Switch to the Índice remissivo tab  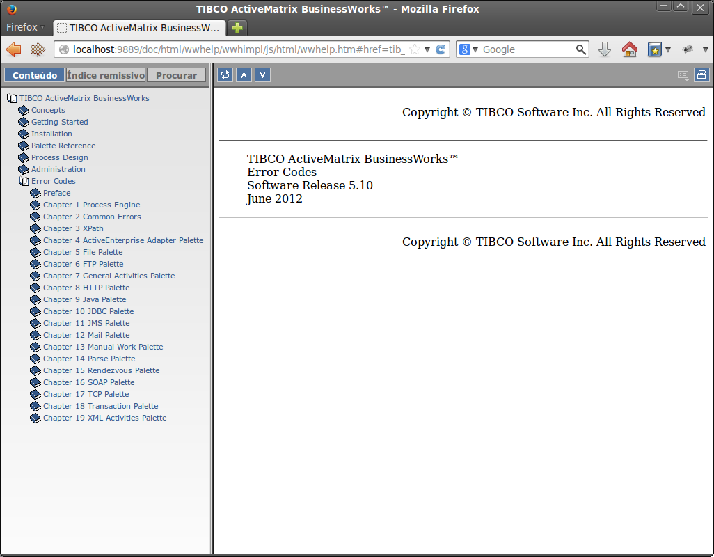106,75
